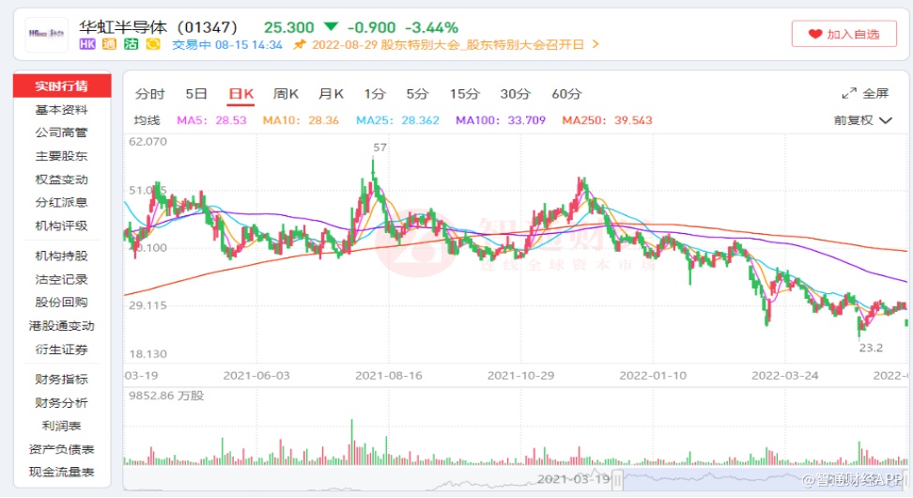
Task: Open 主要股东 in the sidebar
Action: (62, 156)
